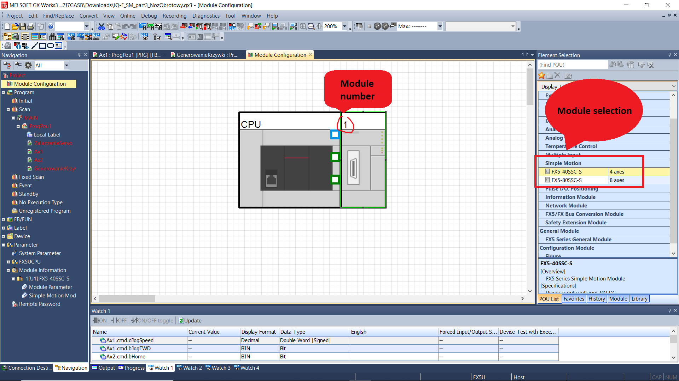Select the Line drawing tool
The image size is (679, 381).
click(x=35, y=46)
